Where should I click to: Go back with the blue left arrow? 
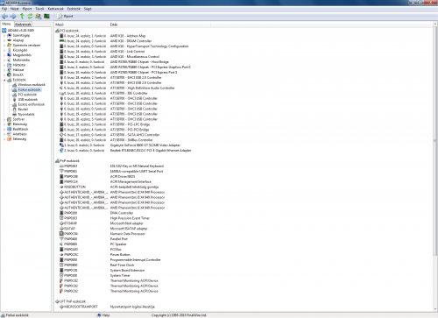4,17
